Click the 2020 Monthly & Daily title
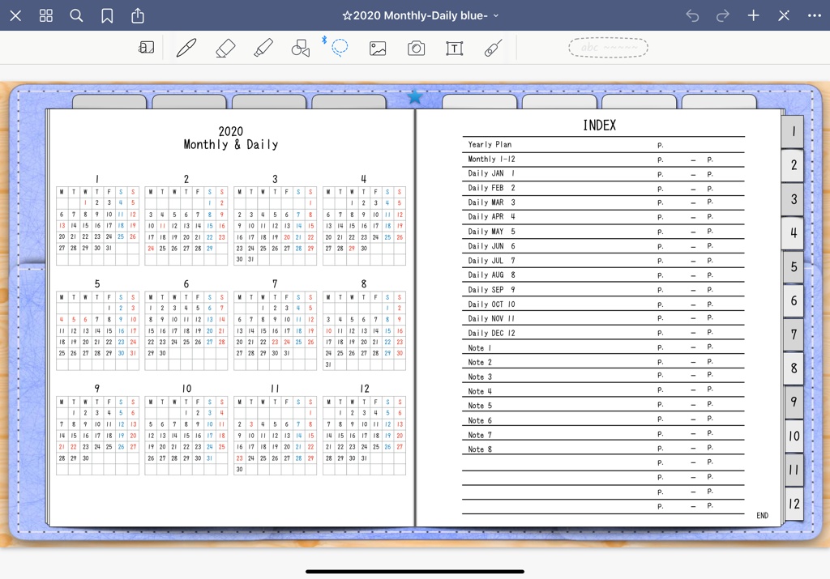 click(231, 138)
